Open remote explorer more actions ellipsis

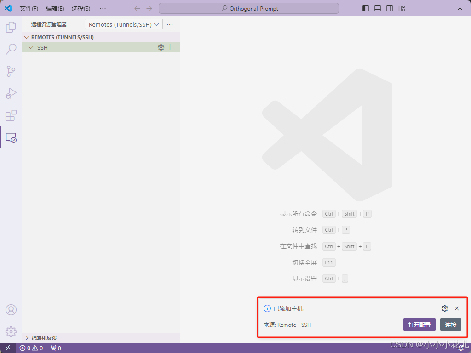pyautogui.click(x=170, y=24)
